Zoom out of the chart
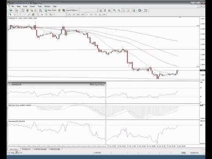The width and height of the screenshot is (212, 159). [119, 10]
